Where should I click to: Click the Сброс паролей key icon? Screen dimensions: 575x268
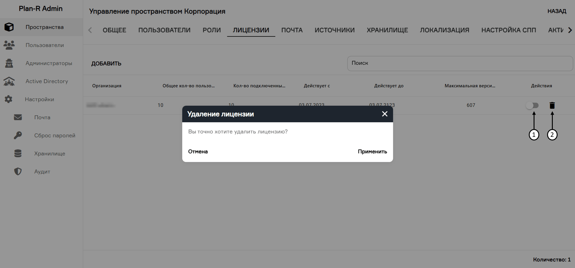point(18,135)
